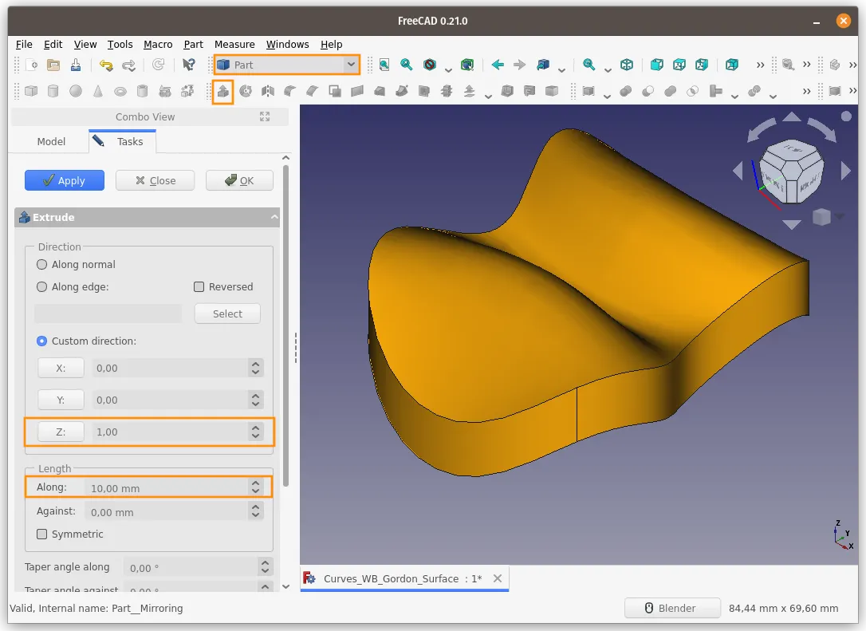Viewport: 866px width, 631px height.
Task: Click the New document icon
Action: (31, 65)
